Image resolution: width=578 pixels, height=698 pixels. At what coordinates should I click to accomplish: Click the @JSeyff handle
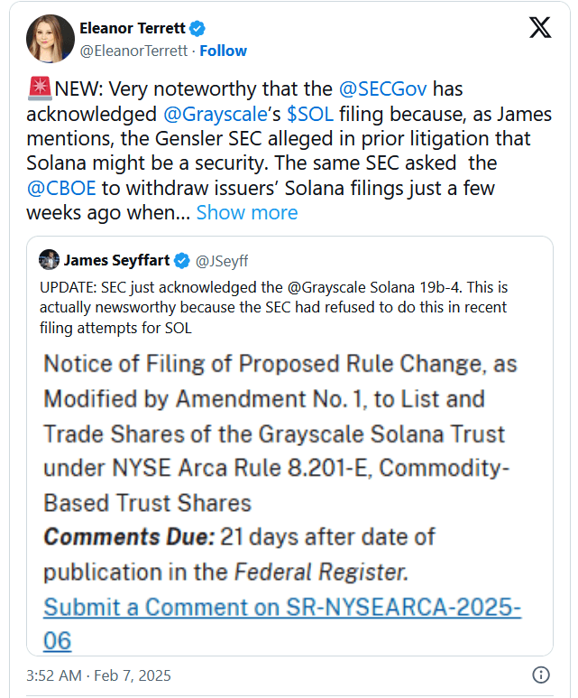point(221,261)
